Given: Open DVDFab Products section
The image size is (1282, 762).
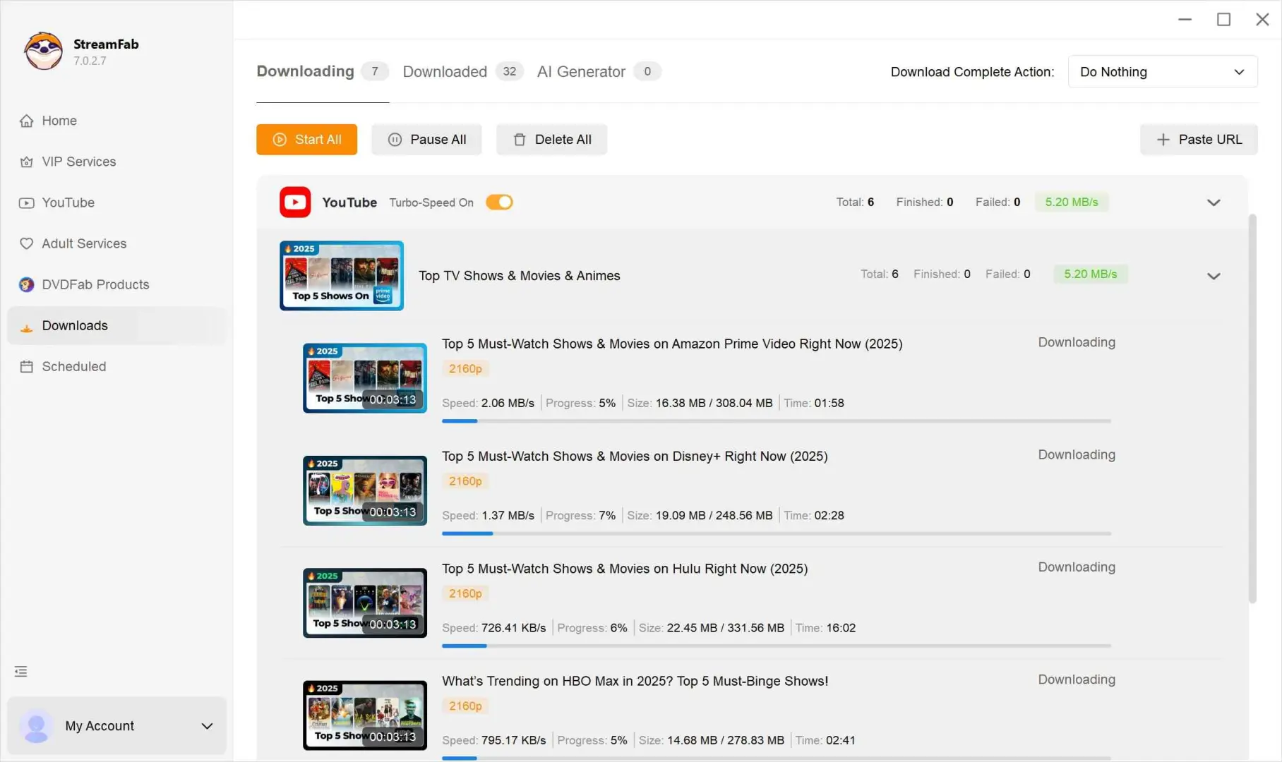Looking at the screenshot, I should pos(116,284).
